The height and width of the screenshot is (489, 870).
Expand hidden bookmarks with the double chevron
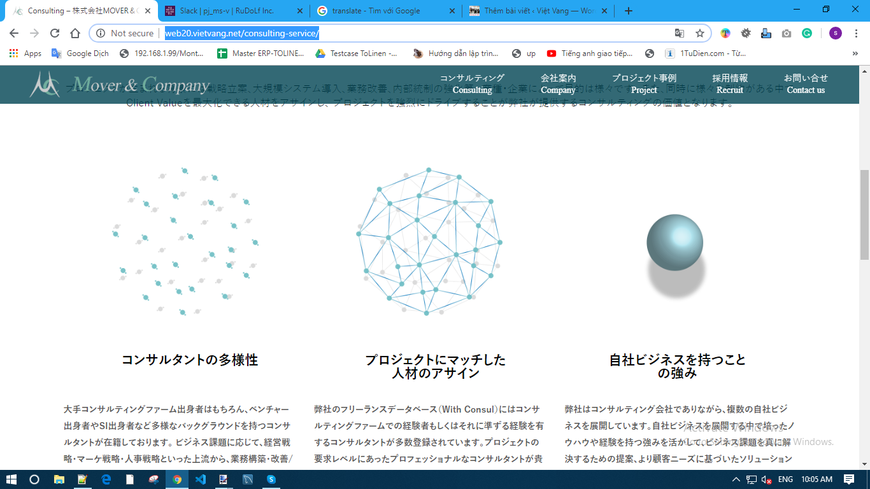tap(855, 53)
